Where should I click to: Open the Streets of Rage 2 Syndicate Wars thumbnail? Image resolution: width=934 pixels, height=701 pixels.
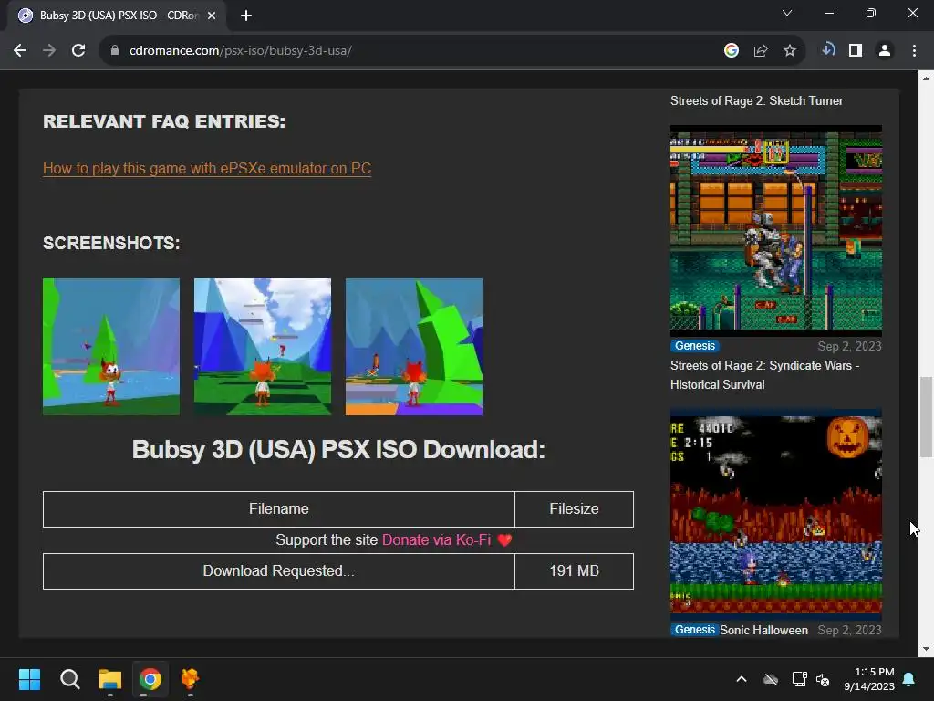[776, 231]
